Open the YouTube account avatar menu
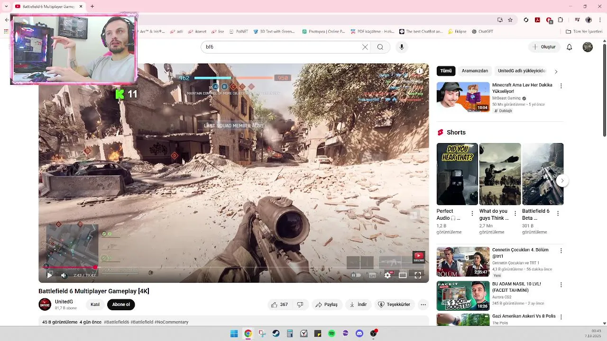The image size is (607, 341). (x=588, y=47)
